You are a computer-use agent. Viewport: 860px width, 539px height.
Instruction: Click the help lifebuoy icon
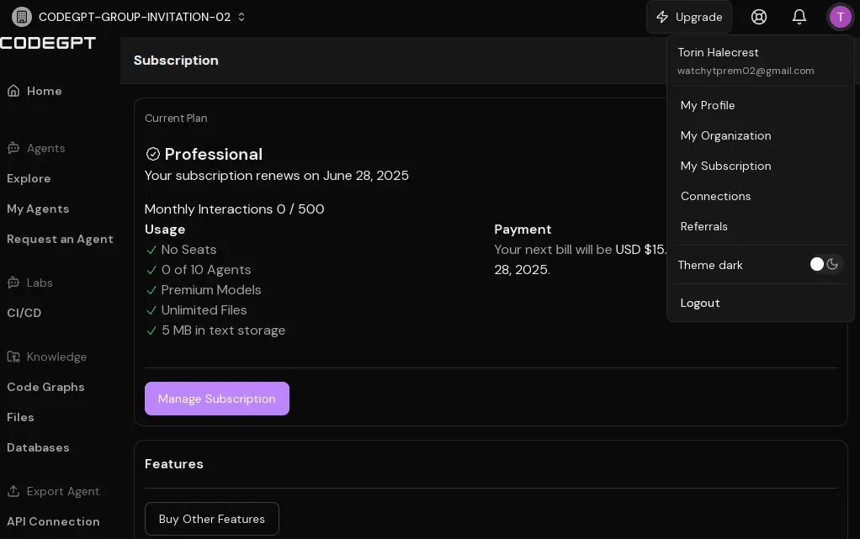(758, 17)
